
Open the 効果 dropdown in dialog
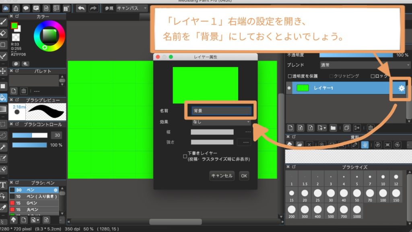(221, 122)
